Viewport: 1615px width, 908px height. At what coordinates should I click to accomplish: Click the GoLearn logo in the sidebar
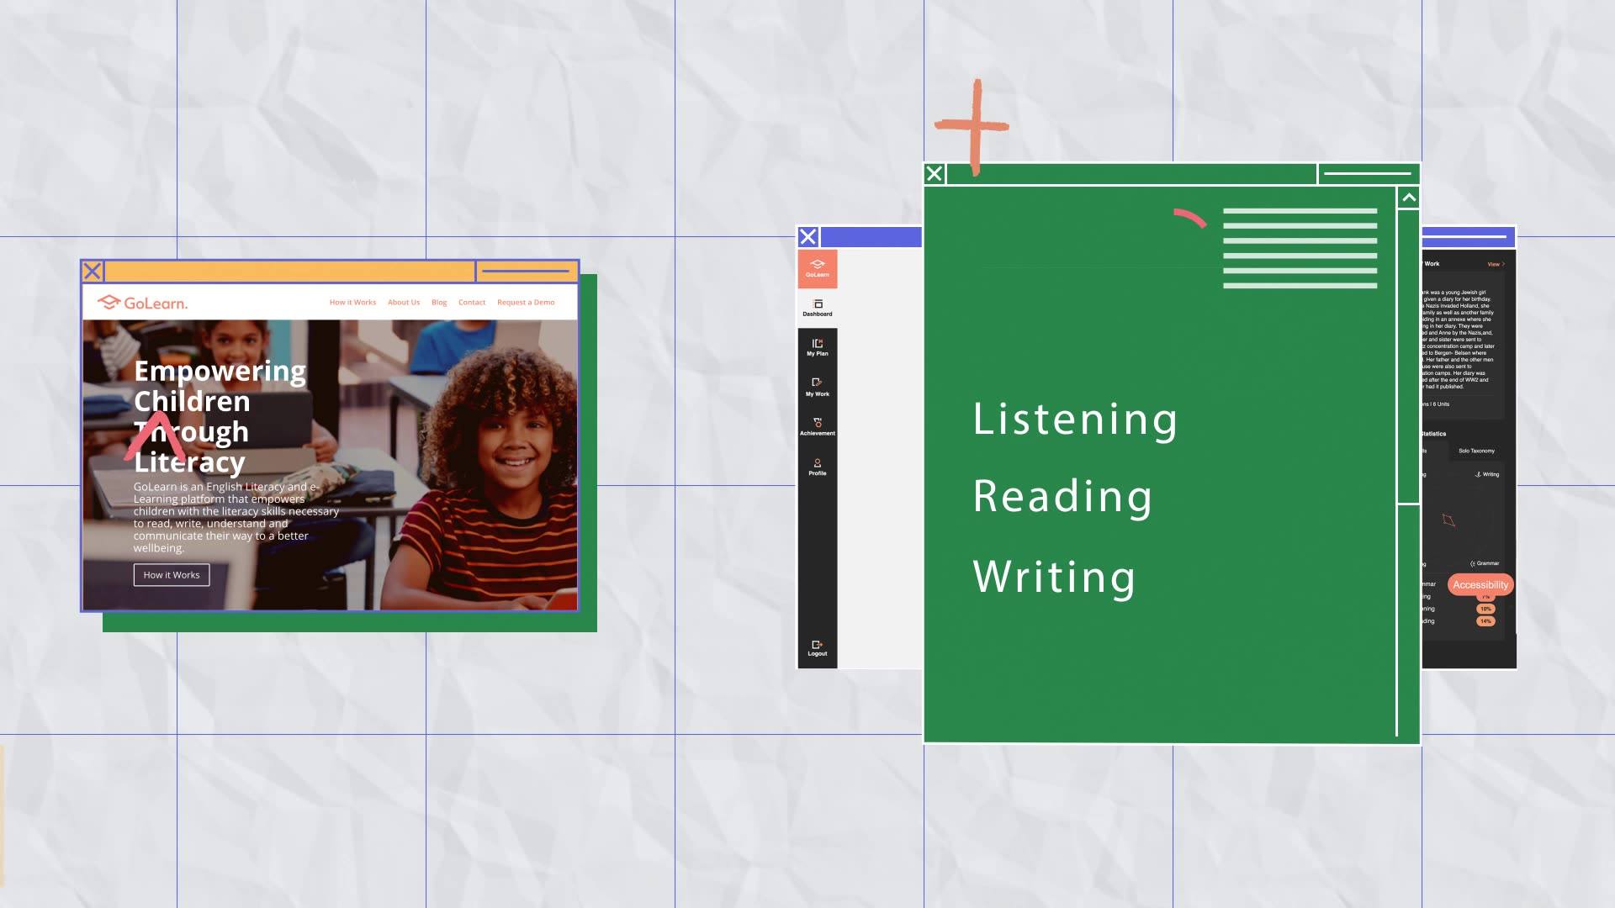pyautogui.click(x=817, y=268)
